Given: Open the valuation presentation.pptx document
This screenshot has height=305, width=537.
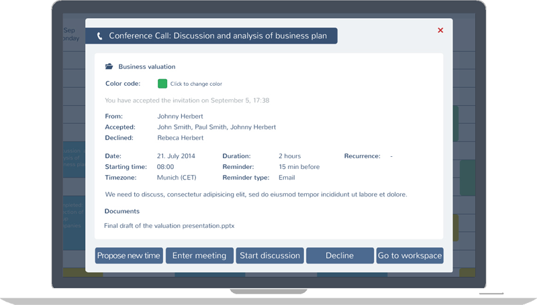Looking at the screenshot, I should click(x=169, y=226).
